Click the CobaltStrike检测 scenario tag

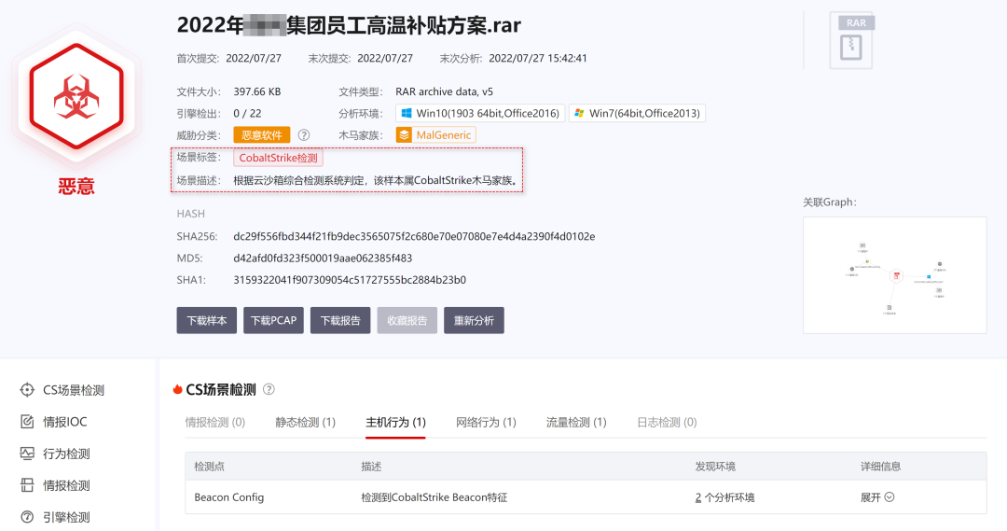tap(278, 158)
